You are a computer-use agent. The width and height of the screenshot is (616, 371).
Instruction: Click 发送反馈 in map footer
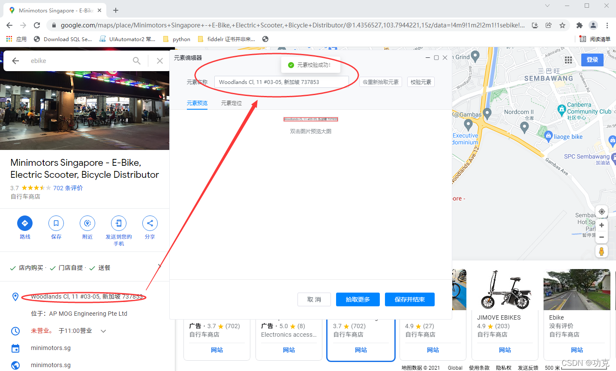pyautogui.click(x=528, y=368)
